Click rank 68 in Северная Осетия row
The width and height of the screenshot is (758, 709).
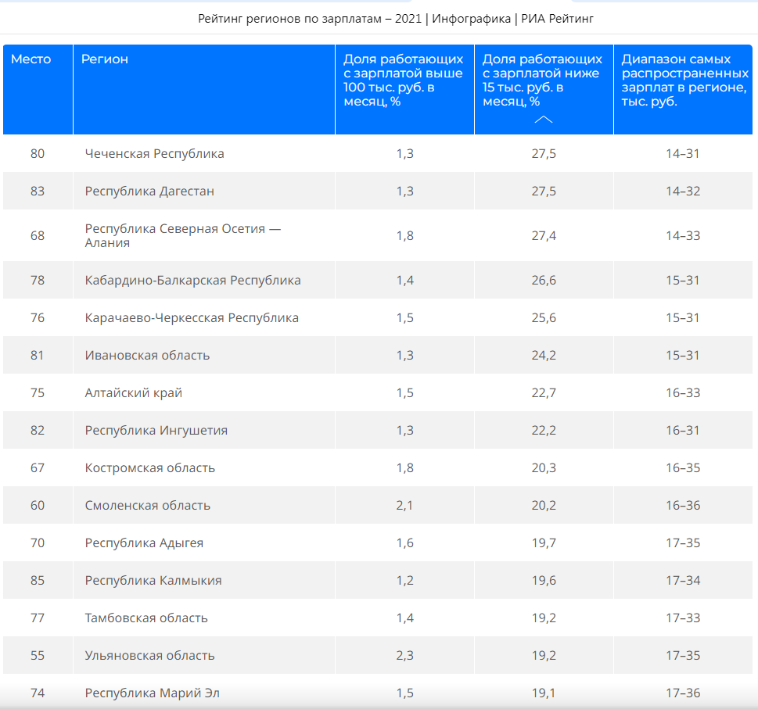[x=38, y=236]
